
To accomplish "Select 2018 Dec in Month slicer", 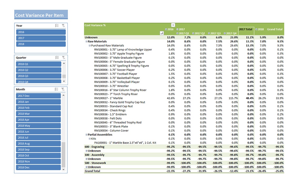I will coord(38,167).
